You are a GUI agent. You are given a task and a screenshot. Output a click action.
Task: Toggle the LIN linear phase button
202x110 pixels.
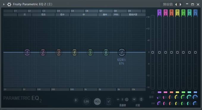pyautogui.click(x=86, y=101)
